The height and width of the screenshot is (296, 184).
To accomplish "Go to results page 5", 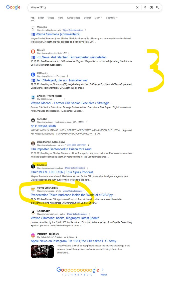I will coord(75,275).
